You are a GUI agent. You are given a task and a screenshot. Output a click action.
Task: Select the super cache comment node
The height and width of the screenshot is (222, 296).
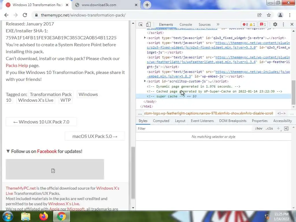213,96
